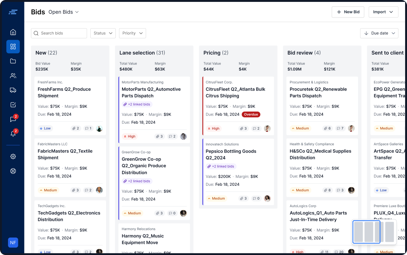The width and height of the screenshot is (407, 255).
Task: Open MotorParts Q2_Automotive Parts Dispatch title
Action: tap(151, 92)
